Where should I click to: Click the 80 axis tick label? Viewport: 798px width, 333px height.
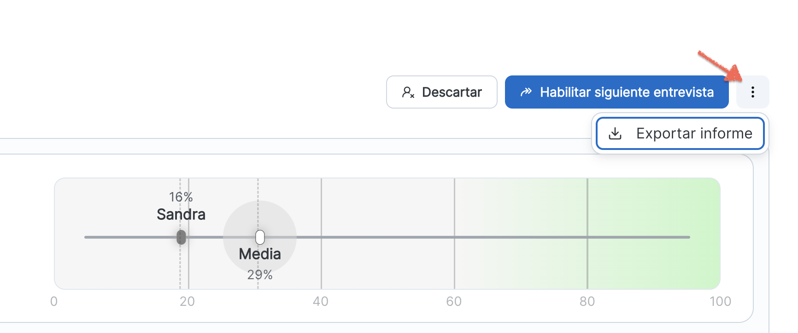[x=587, y=301]
